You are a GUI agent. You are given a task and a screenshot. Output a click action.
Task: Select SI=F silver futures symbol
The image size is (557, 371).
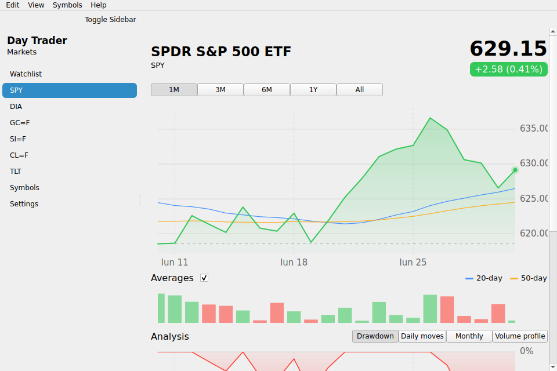(70, 139)
